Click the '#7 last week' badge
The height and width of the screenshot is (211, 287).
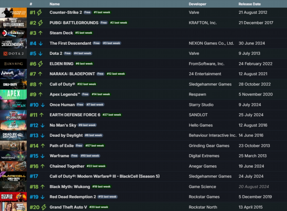95,105
